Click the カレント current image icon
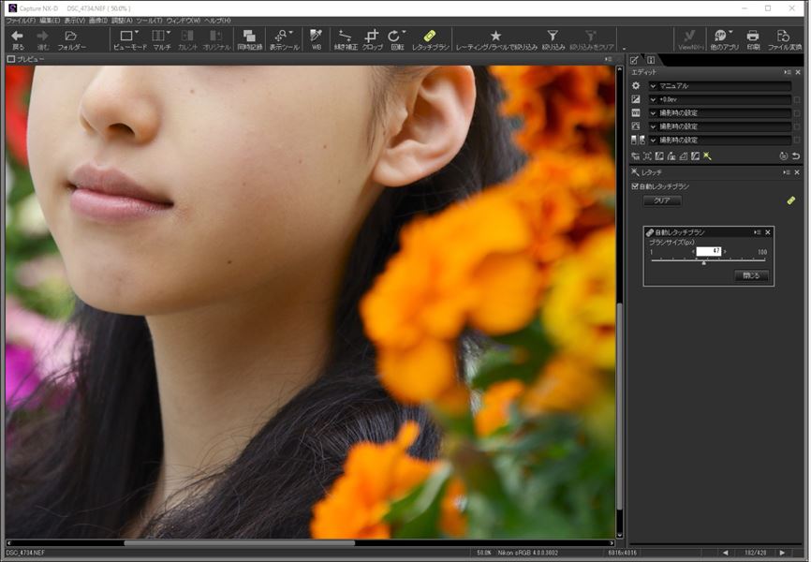811x562 pixels. click(187, 36)
